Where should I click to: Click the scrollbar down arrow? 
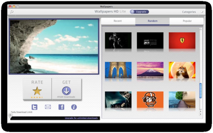coord(200,114)
